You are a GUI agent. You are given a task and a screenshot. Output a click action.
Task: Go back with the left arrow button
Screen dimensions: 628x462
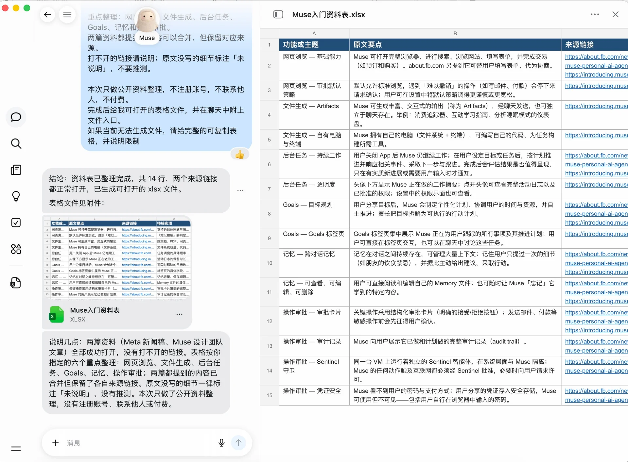click(x=47, y=14)
